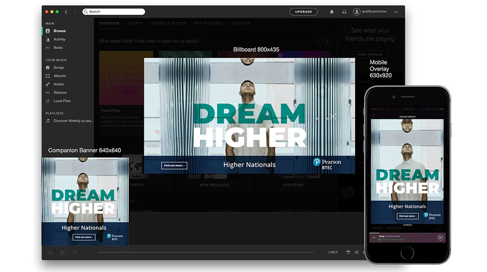Pause playback on the phone
487x272 pixels.
click(x=440, y=238)
